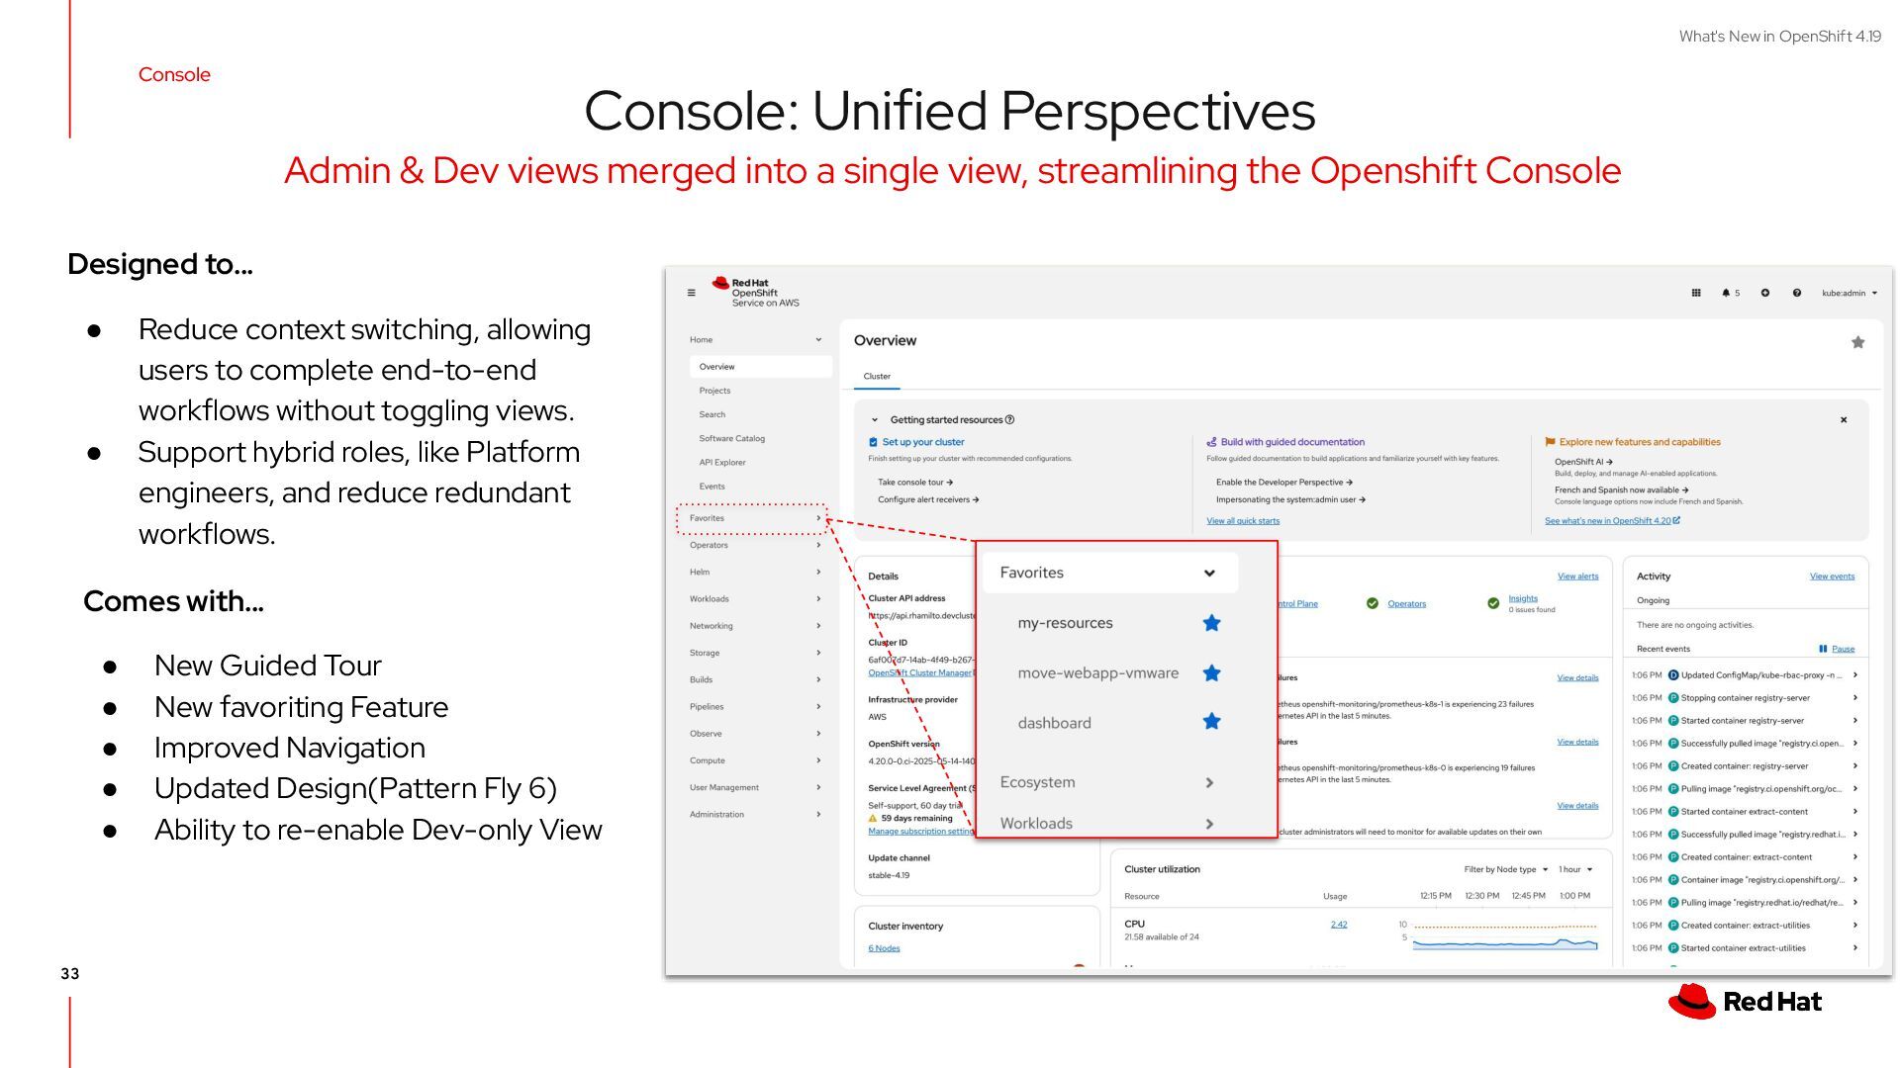
Task: Open the help question mark icon in header
Action: pyautogui.click(x=1797, y=293)
